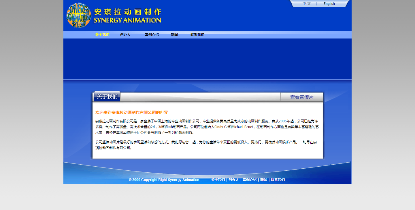The height and width of the screenshot is (210, 415).
Task: Follow the footer 关于我们 link
Action: [218, 180]
